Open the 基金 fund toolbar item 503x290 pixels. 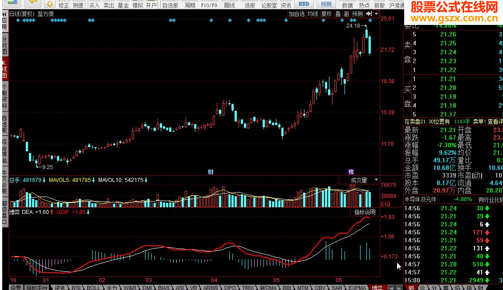[123, 4]
